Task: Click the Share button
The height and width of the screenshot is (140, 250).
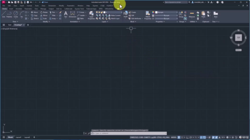Action: (45, 2)
